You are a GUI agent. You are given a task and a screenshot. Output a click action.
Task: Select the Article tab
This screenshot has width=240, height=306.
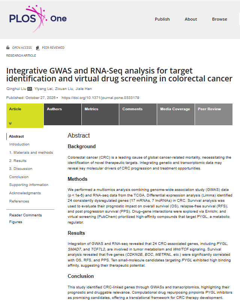25,115
